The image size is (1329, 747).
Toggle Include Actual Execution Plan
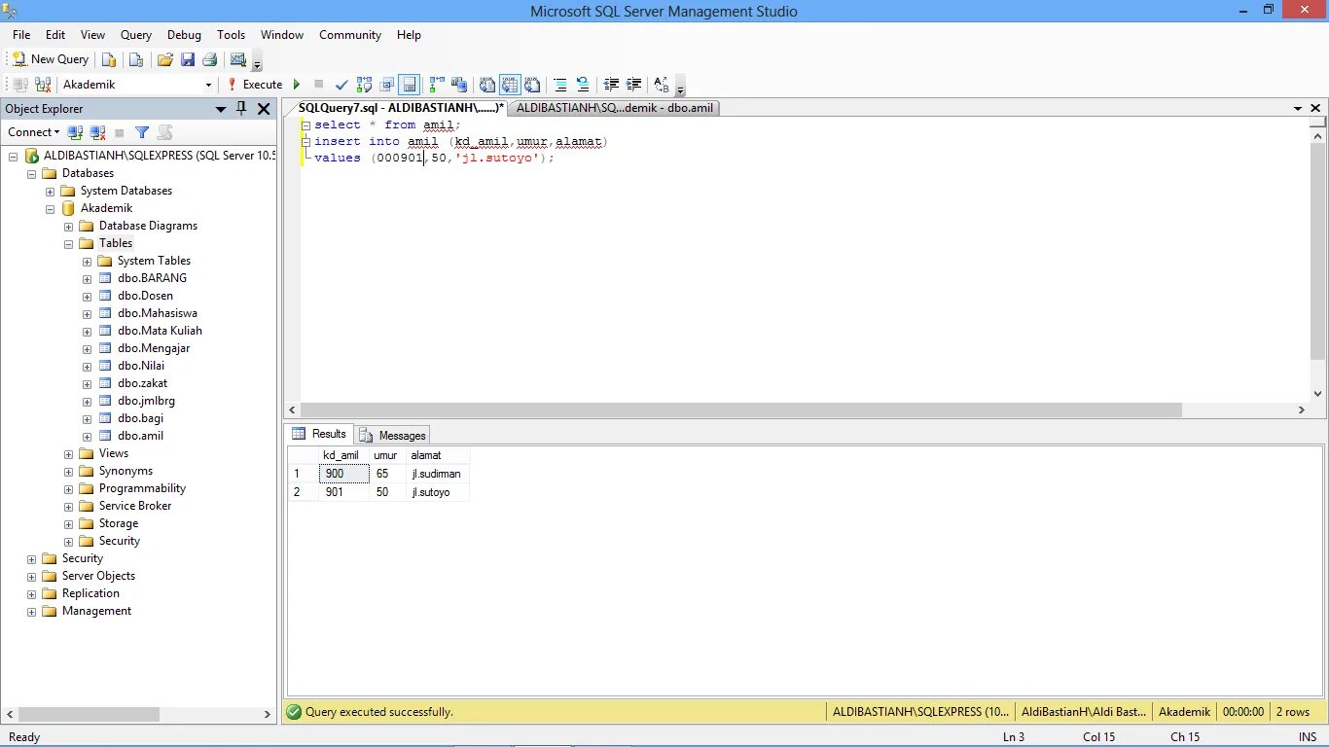click(437, 85)
